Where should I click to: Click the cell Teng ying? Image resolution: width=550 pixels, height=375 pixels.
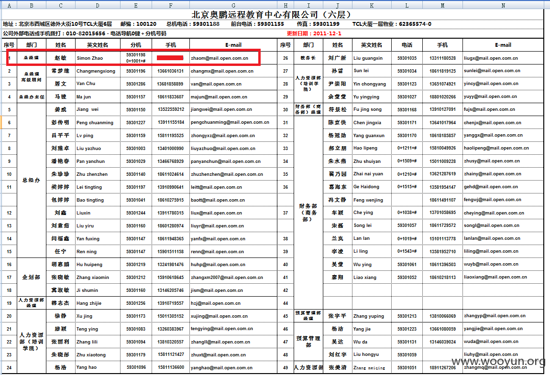[x=88, y=329]
